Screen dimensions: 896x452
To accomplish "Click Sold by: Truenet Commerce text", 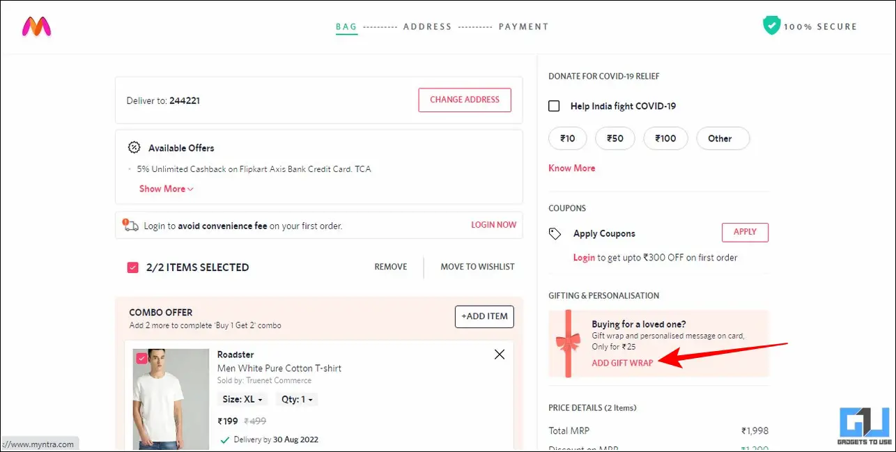I will tap(264, 380).
